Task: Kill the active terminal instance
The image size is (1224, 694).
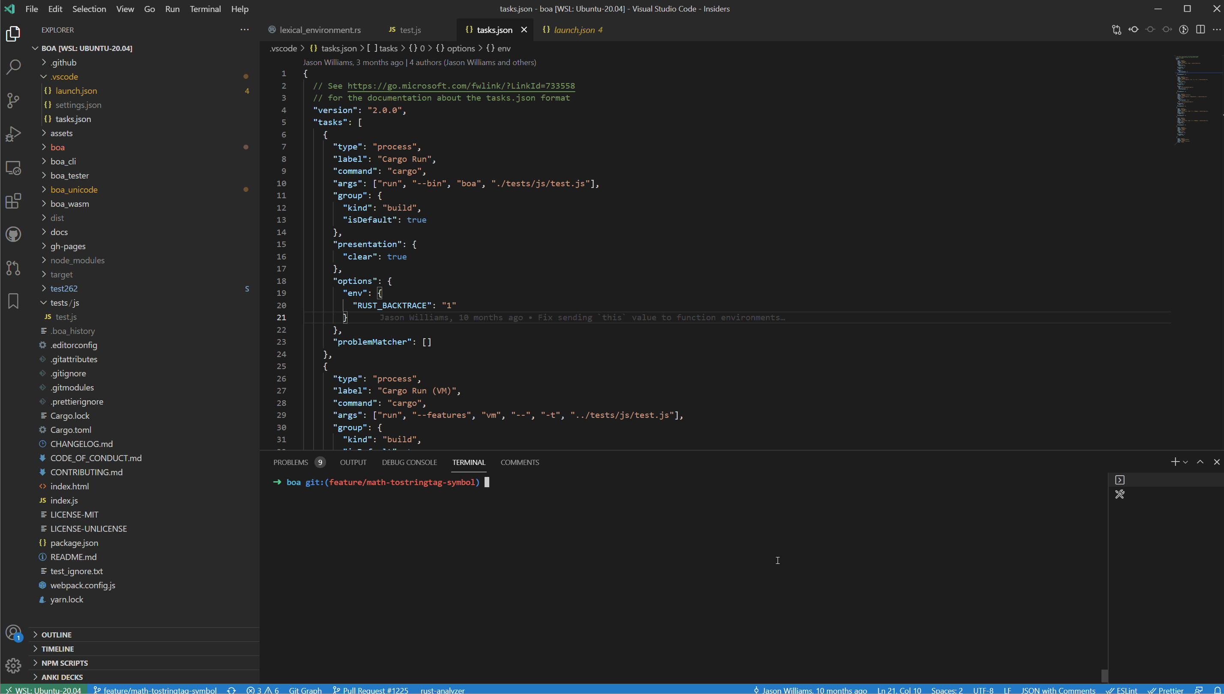Action: (1217, 462)
